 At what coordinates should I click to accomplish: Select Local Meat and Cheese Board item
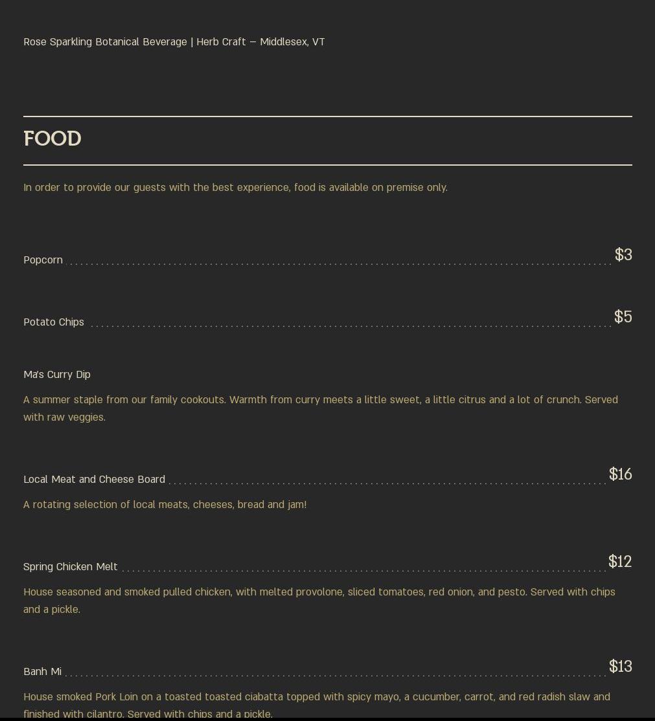(x=95, y=480)
